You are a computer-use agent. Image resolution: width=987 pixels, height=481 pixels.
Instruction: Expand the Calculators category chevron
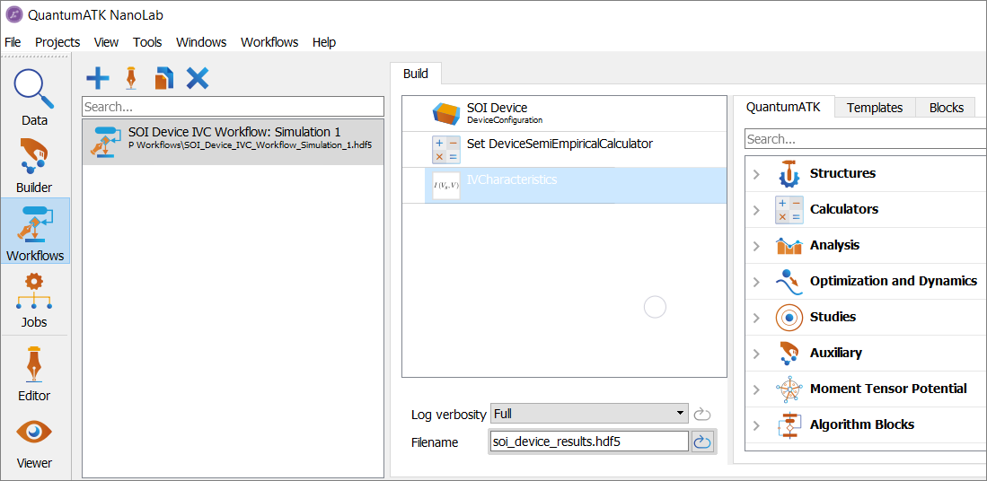(756, 210)
